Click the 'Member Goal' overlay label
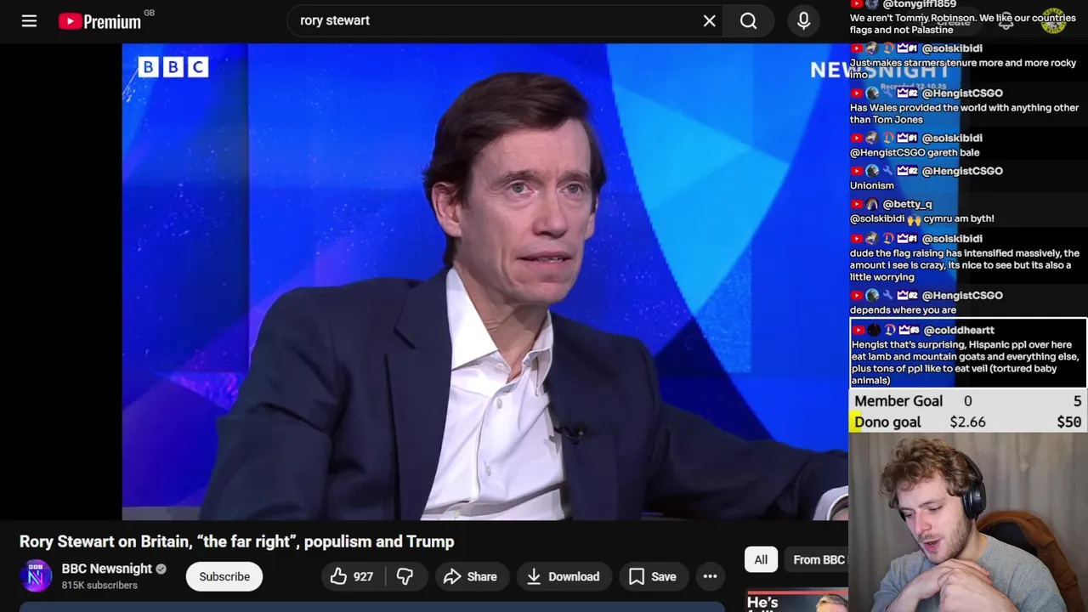The height and width of the screenshot is (612, 1088). click(898, 401)
